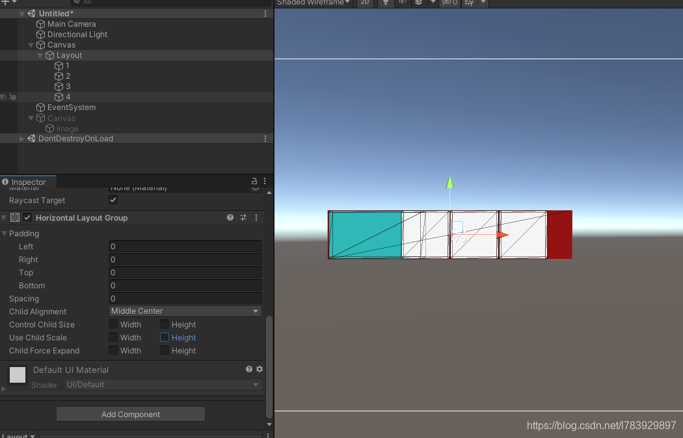
Task: Collapse the Horizontal Layout Group foldout arrow
Action: [4, 217]
